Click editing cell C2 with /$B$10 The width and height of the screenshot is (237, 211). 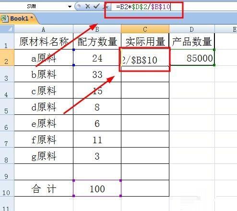click(x=145, y=58)
